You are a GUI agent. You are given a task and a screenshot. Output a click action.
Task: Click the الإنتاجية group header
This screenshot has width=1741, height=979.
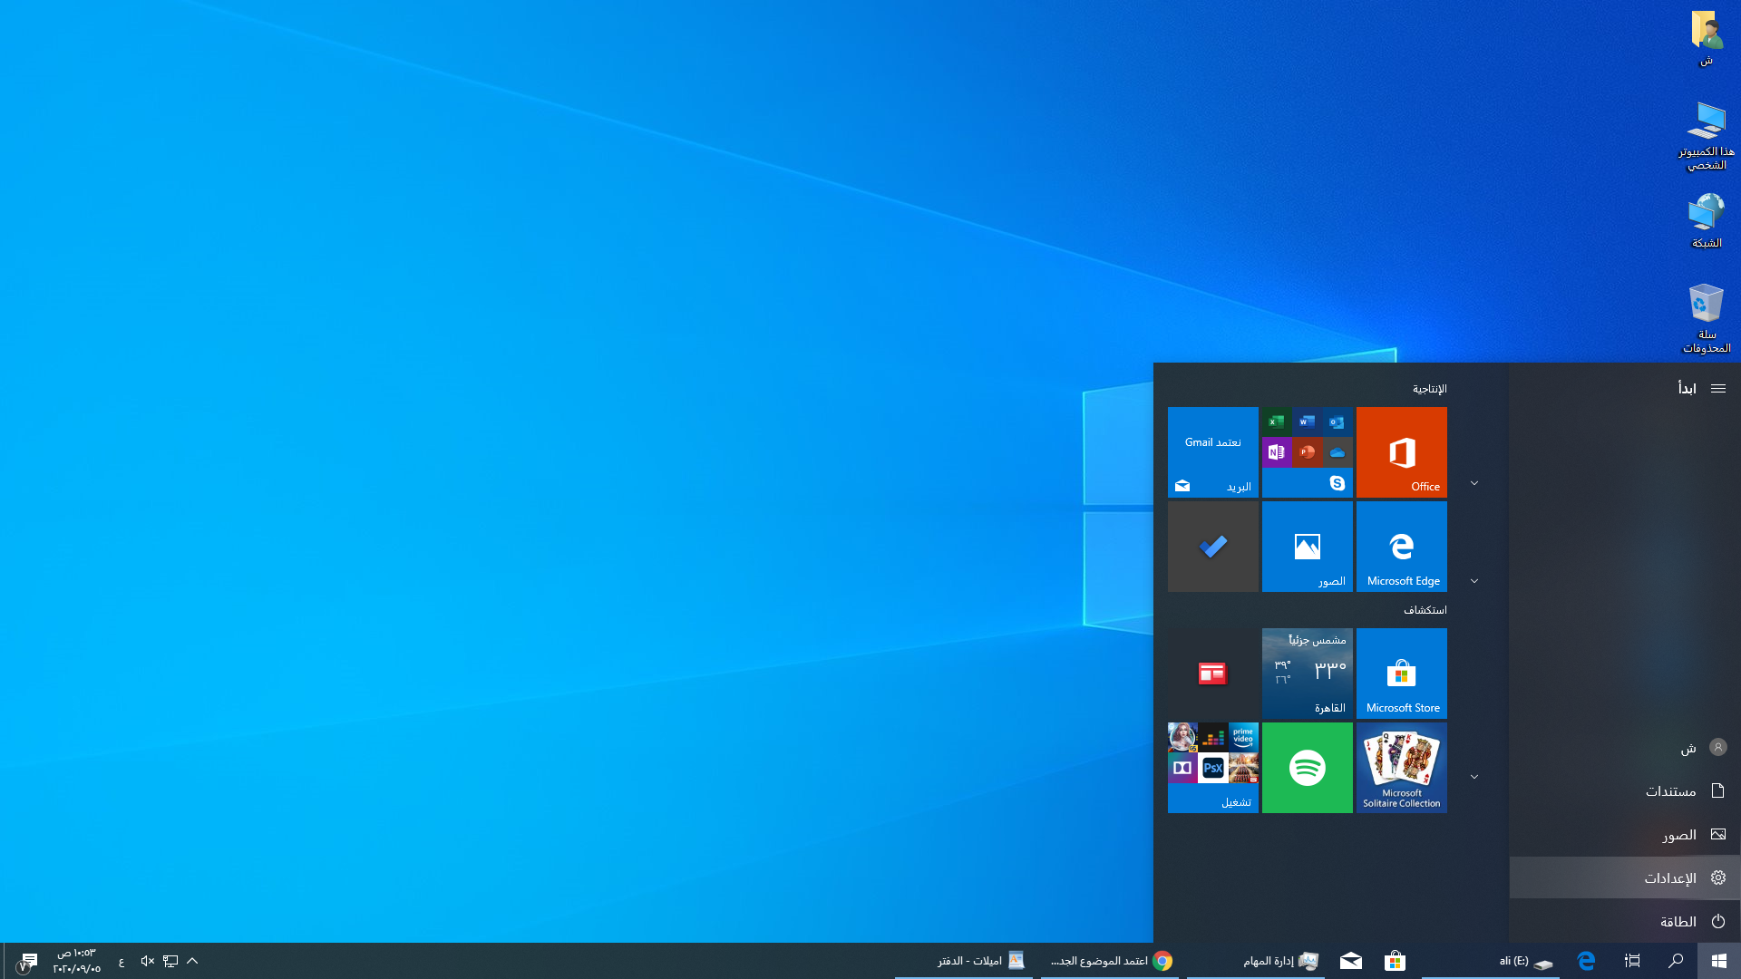point(1429,389)
